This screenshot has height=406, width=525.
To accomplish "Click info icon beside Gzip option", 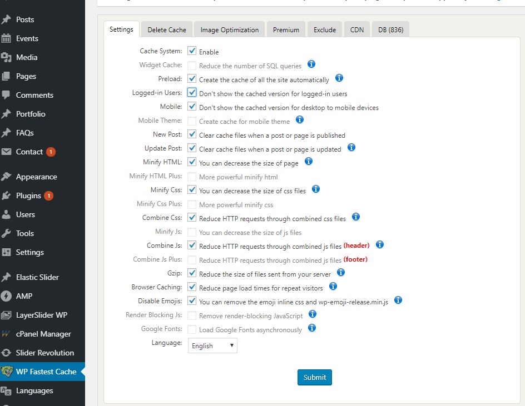I will pos(341,273).
